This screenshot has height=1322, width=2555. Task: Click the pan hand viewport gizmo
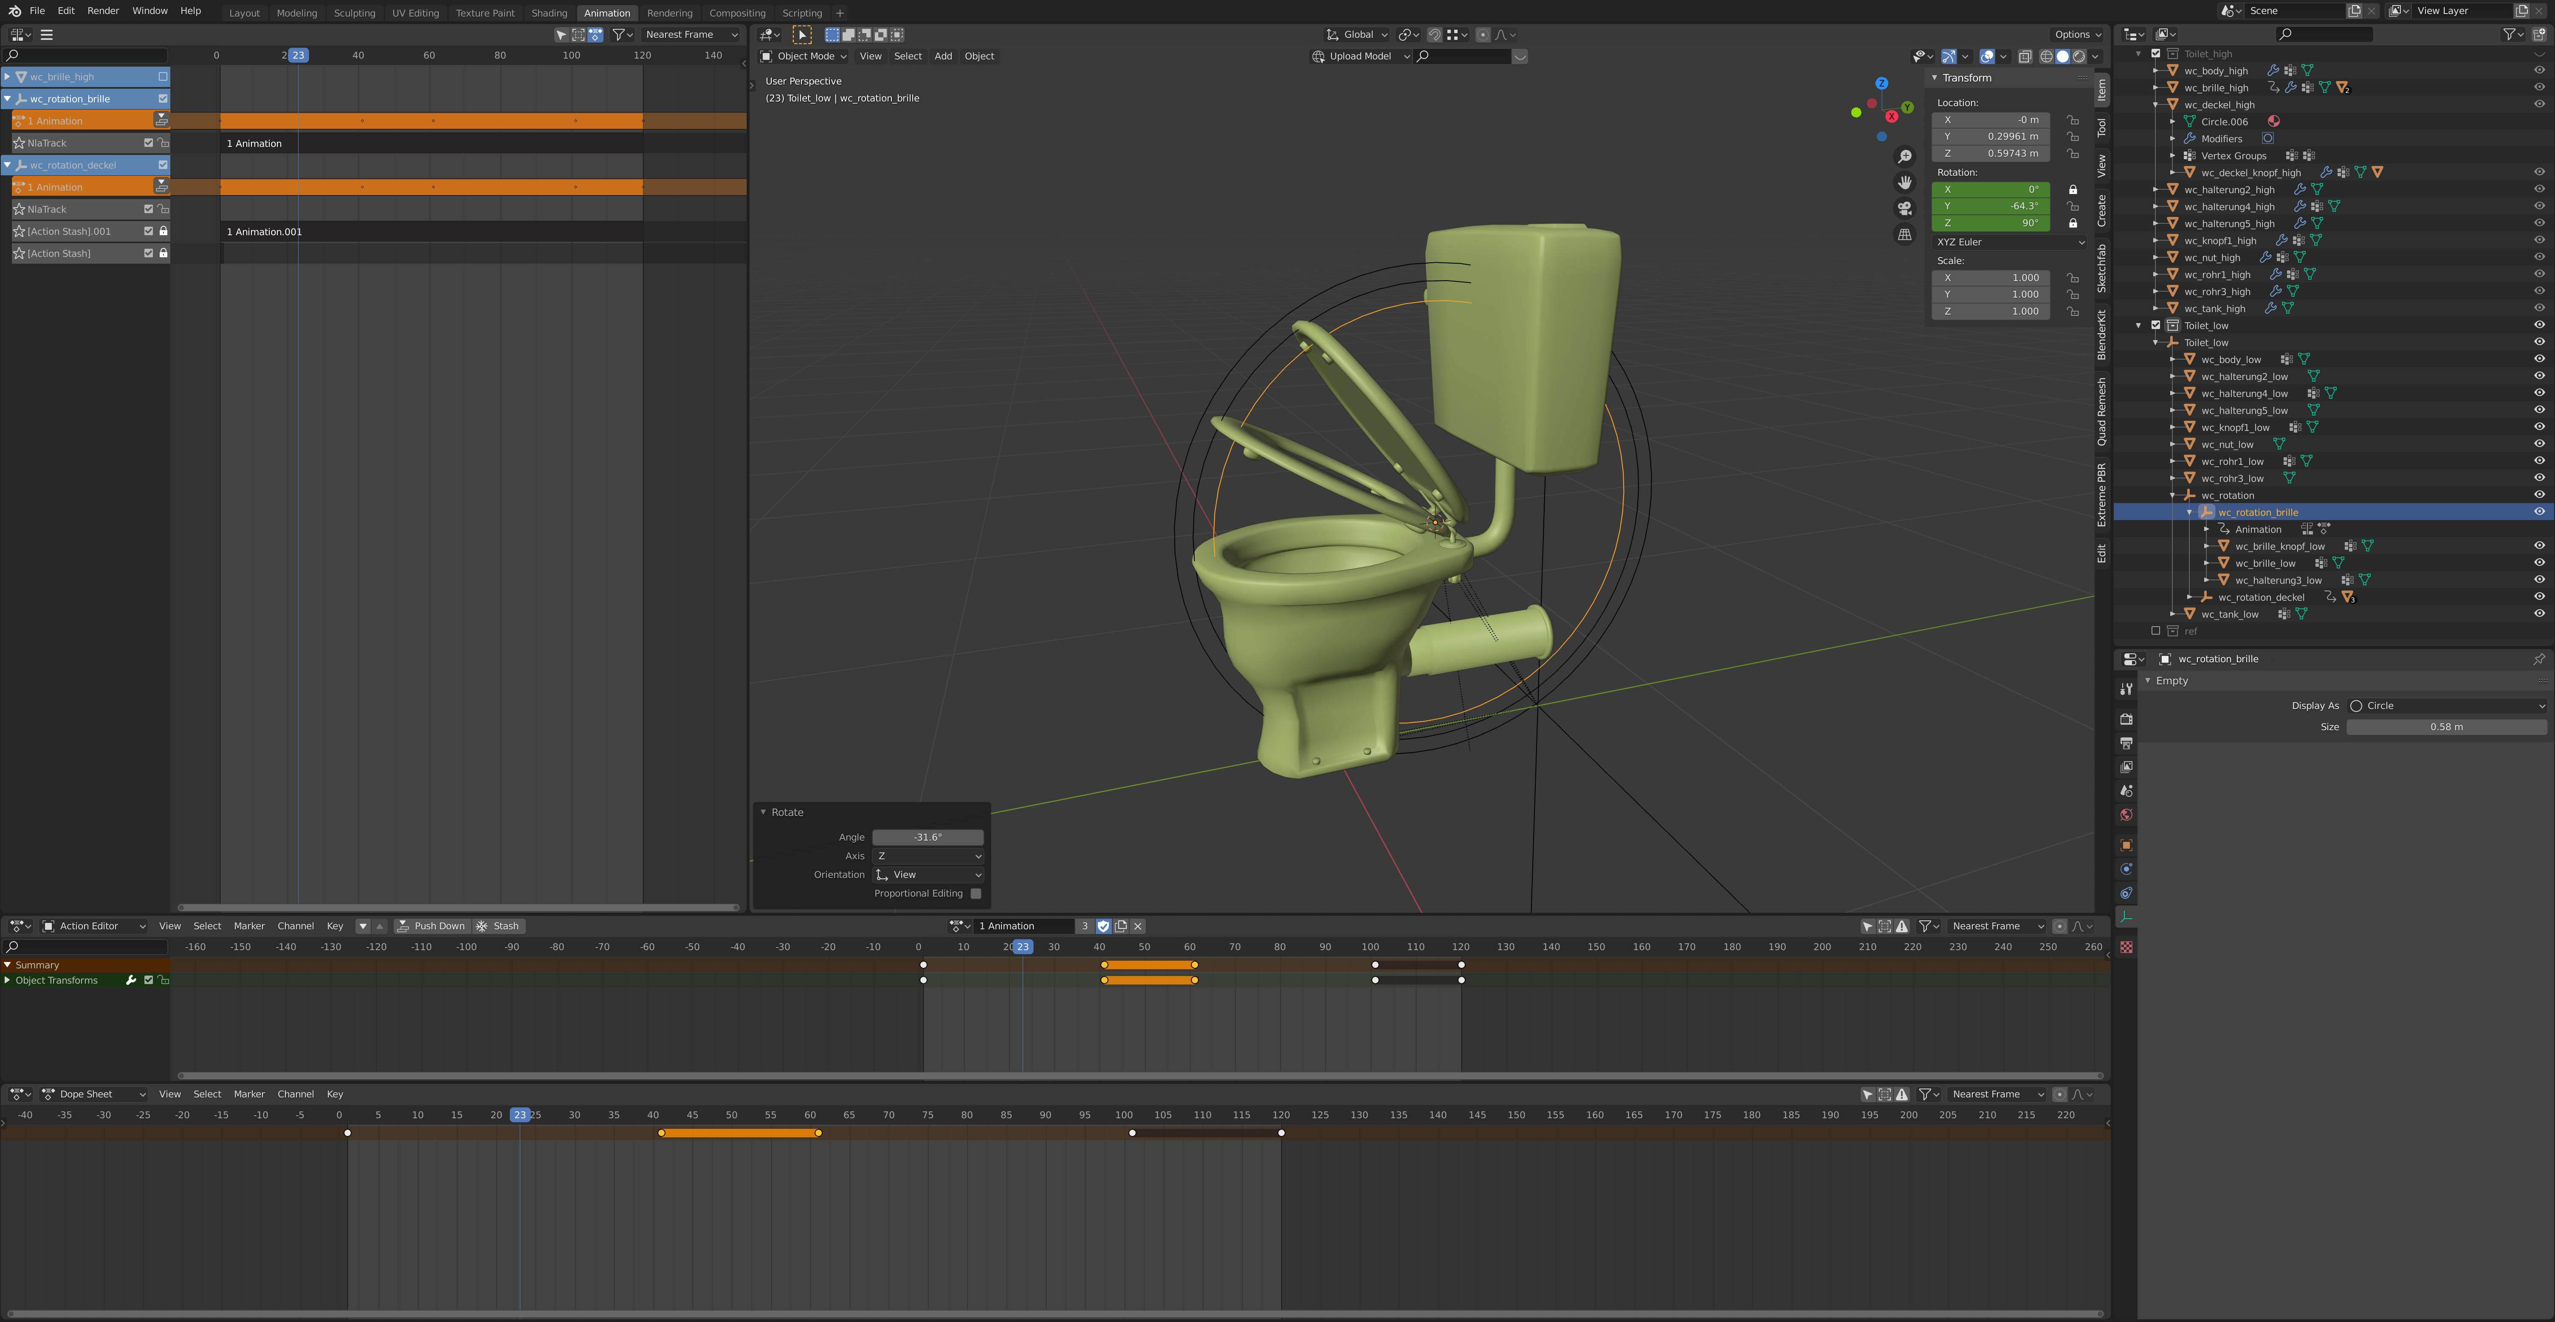[x=1904, y=183]
